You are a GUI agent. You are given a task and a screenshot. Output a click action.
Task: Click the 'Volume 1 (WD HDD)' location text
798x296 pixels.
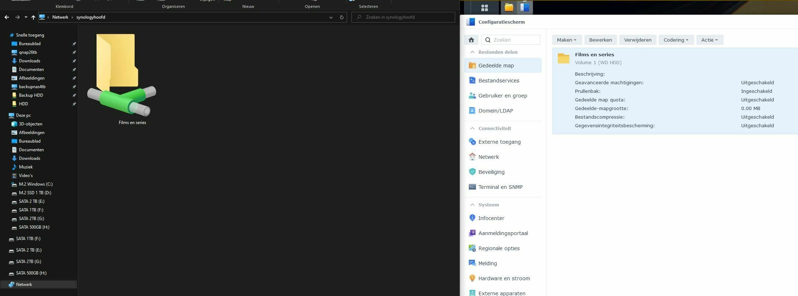pyautogui.click(x=598, y=63)
